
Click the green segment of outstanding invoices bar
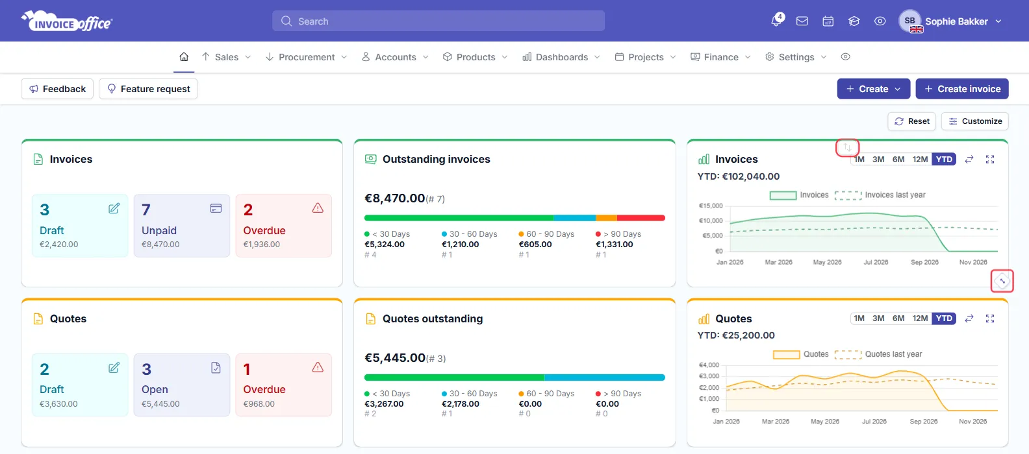click(x=459, y=218)
